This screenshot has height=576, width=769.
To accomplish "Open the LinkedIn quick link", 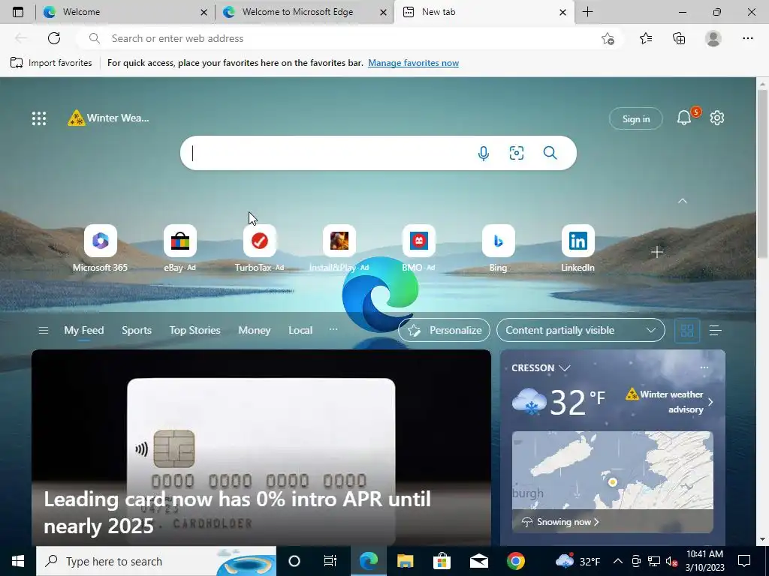I will click(x=578, y=248).
